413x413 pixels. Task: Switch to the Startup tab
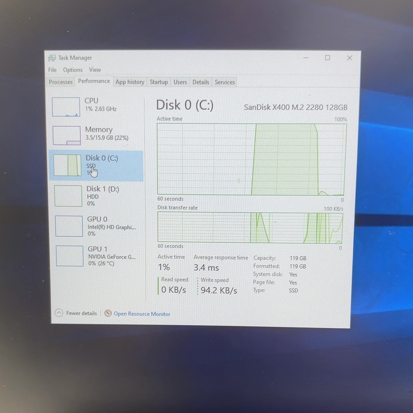click(159, 82)
